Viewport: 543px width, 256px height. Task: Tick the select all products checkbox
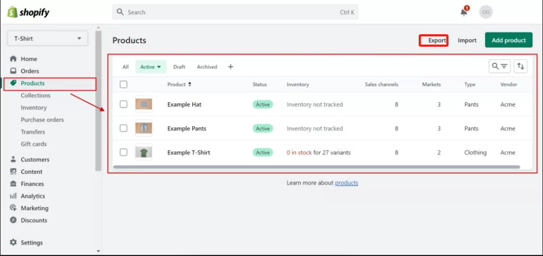[124, 84]
